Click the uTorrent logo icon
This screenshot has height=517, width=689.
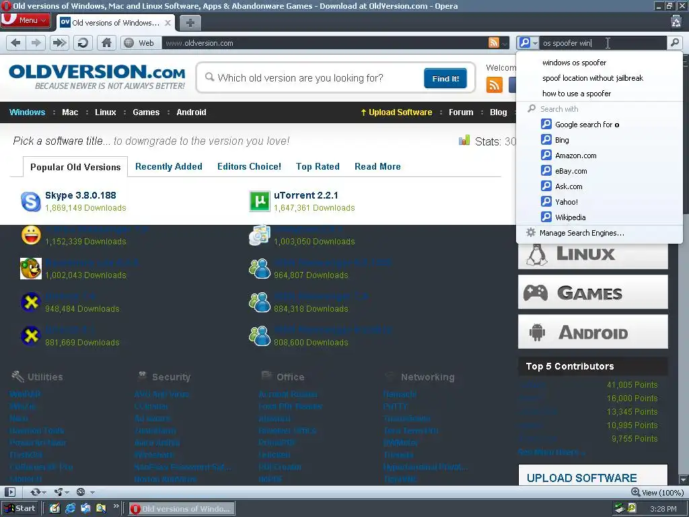pyautogui.click(x=260, y=201)
